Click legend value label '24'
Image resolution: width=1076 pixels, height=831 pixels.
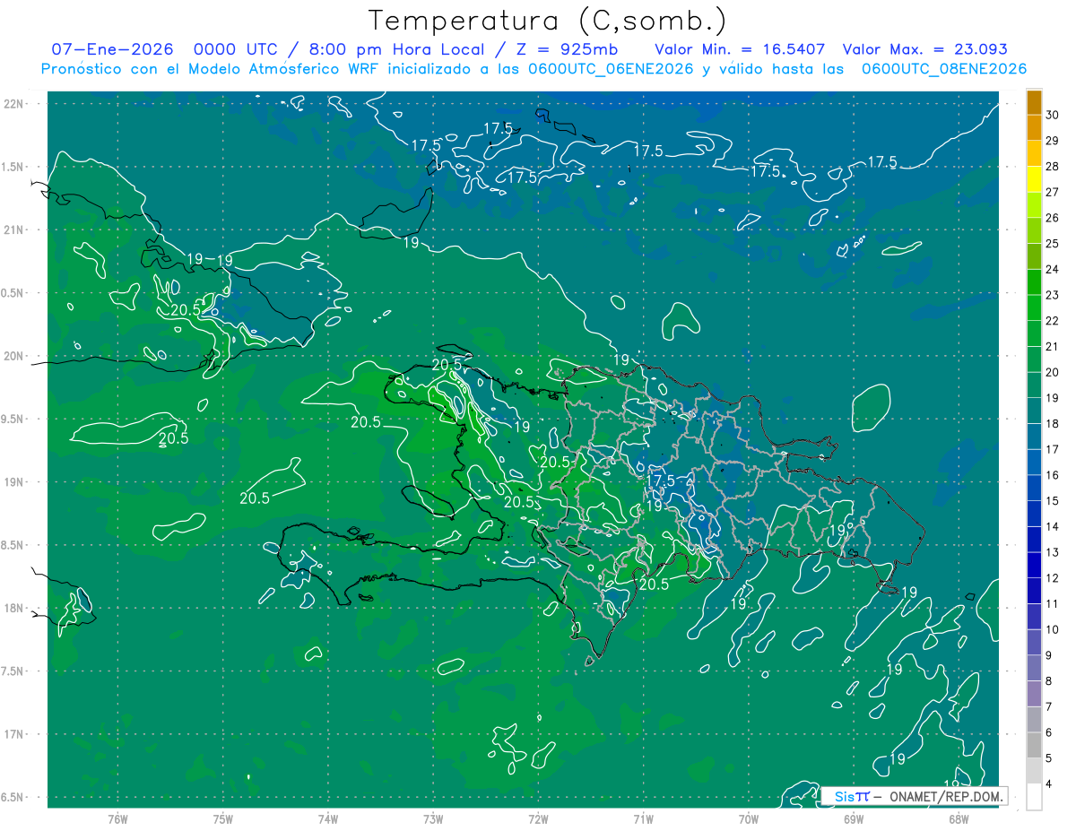coord(1053,269)
